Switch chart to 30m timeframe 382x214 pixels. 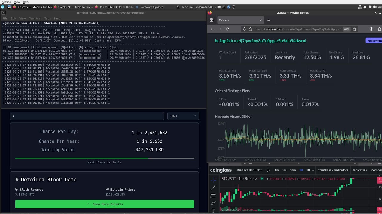click(293, 170)
